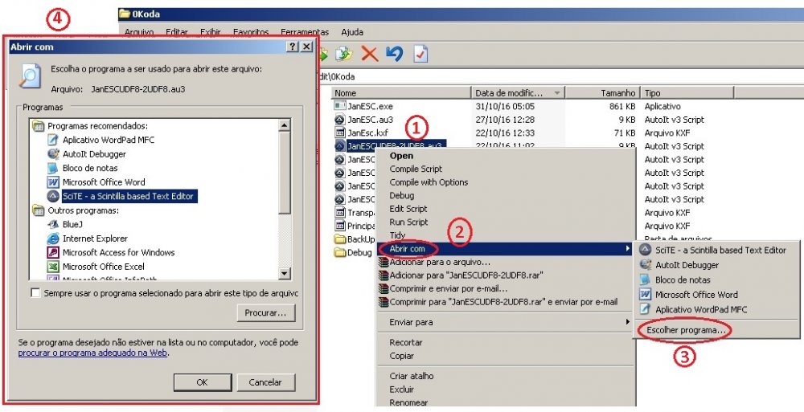
Task: Click Escolher programa... in the submenu
Action: pos(686,331)
